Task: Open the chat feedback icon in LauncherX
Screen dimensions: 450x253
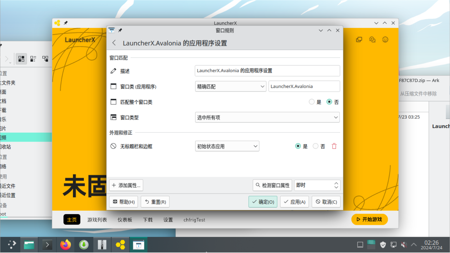Action: (x=372, y=40)
